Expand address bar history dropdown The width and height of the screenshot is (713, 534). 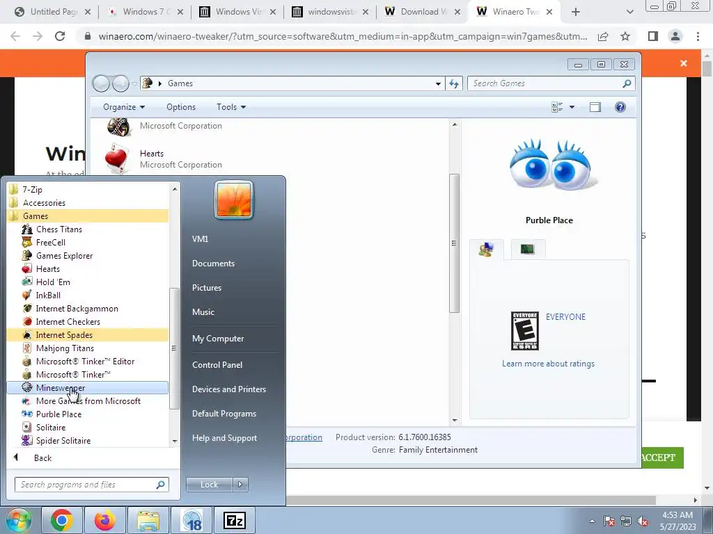[438, 83]
